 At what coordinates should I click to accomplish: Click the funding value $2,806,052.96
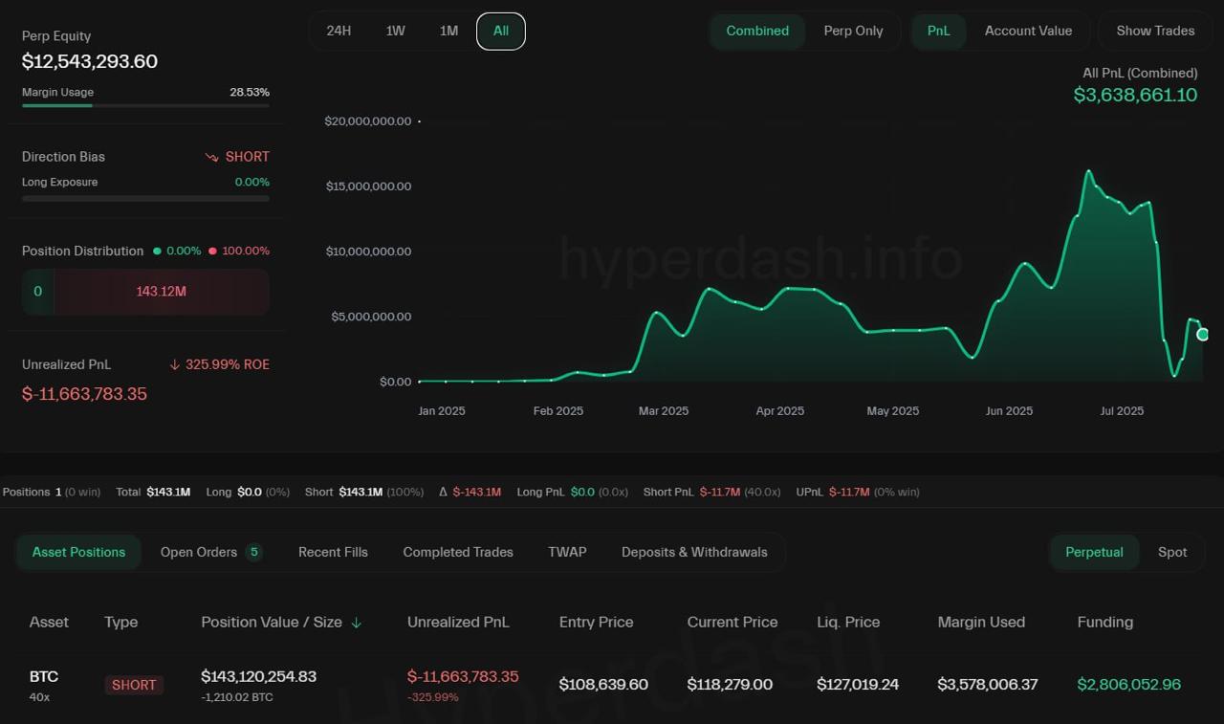coord(1129,685)
